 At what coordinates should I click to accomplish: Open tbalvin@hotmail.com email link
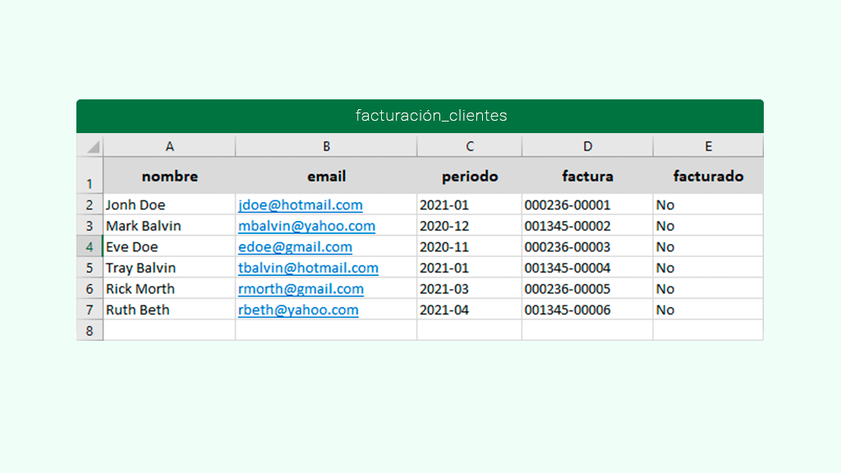click(309, 268)
